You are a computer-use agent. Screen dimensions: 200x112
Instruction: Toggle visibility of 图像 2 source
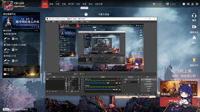click(x=79, y=83)
